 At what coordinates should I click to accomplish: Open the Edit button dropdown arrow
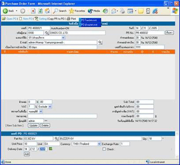(135, 11)
